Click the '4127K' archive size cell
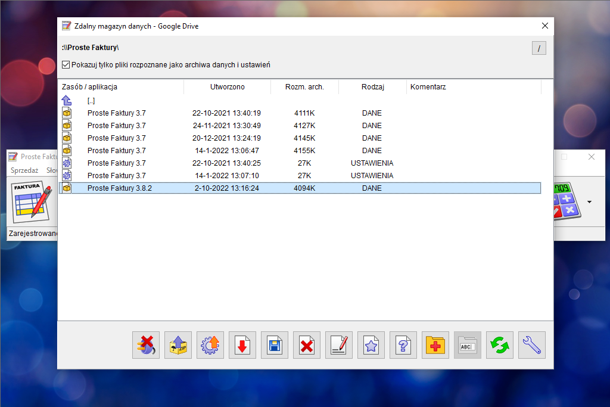This screenshot has width=610, height=407. click(304, 126)
